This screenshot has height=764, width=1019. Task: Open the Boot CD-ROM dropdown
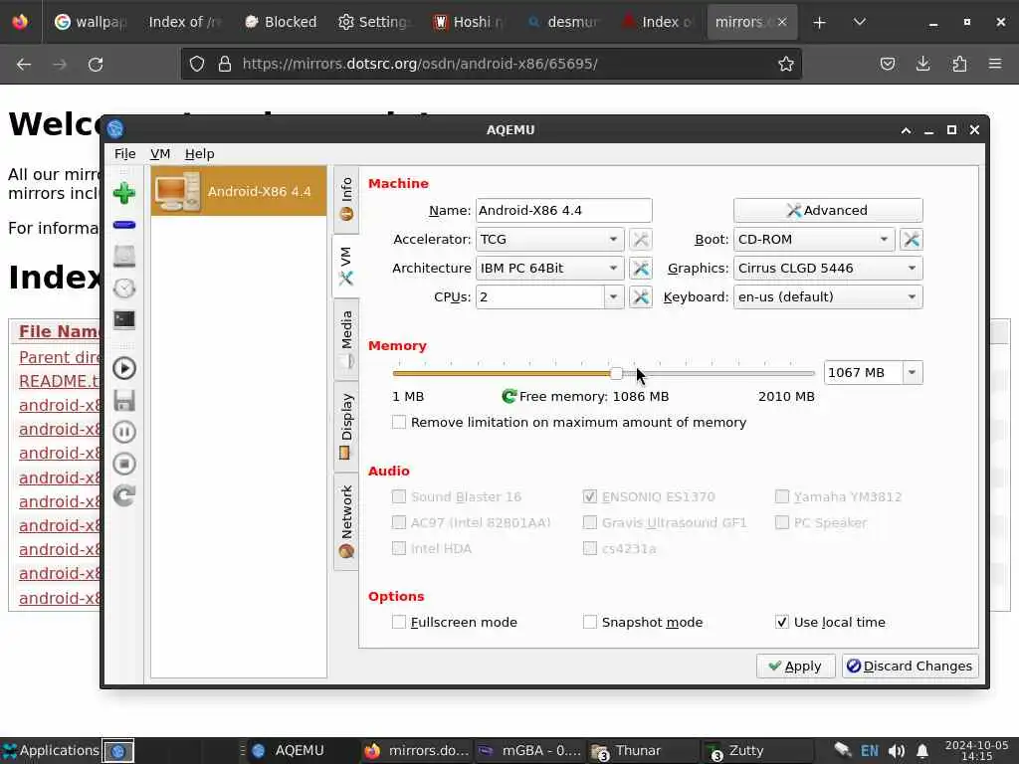[x=814, y=239]
